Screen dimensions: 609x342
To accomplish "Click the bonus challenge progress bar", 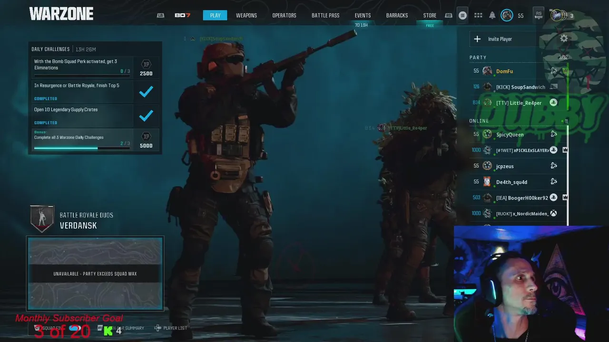I will [x=82, y=148].
